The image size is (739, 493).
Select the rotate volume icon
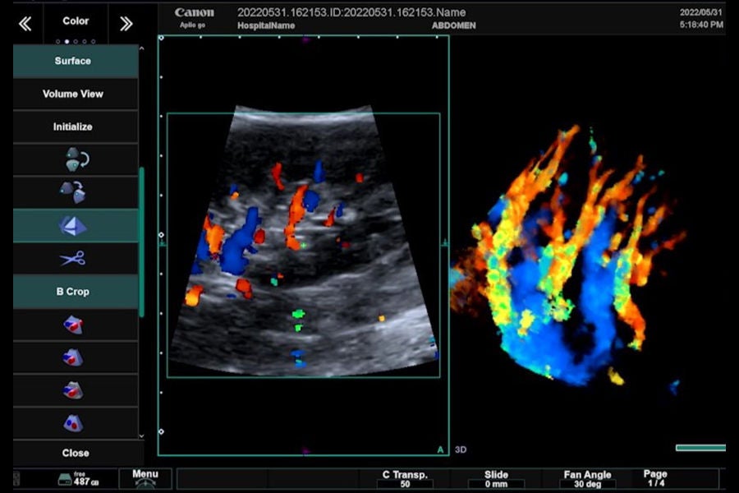pos(76,159)
